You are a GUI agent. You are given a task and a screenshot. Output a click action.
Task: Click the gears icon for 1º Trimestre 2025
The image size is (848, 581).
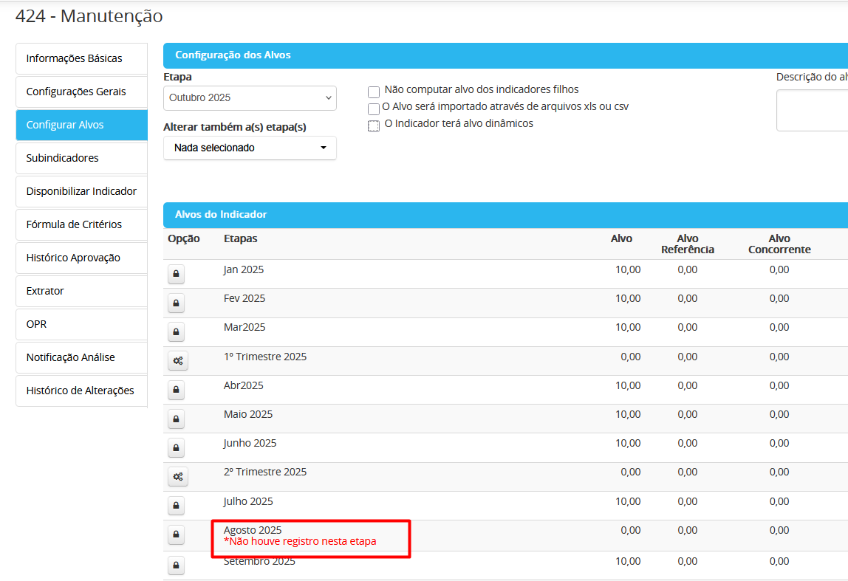point(177,361)
